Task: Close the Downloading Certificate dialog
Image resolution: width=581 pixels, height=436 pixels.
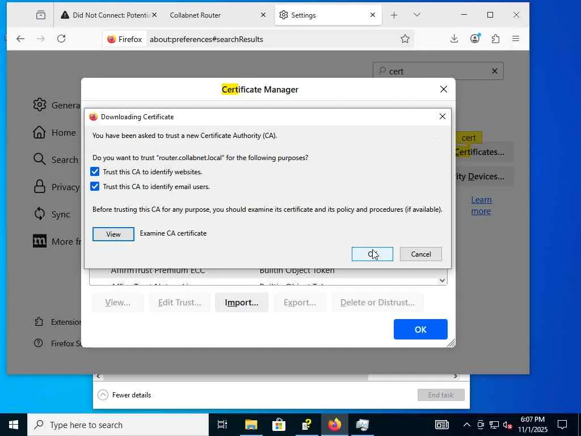Action: (x=443, y=116)
